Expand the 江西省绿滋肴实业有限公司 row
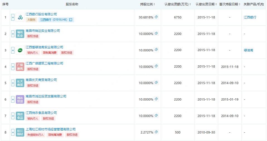The width and height of the screenshot is (267, 141). tap(13, 50)
